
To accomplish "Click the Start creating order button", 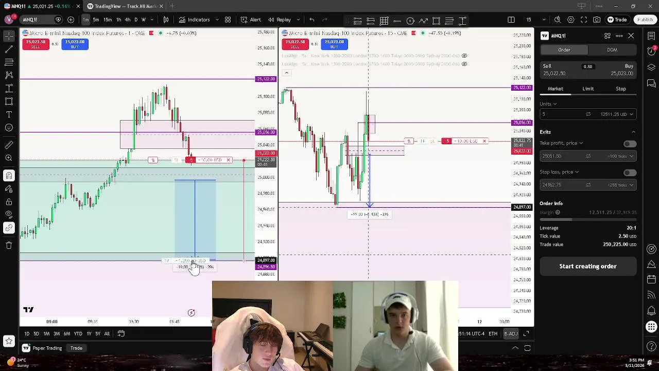I will pos(588,266).
